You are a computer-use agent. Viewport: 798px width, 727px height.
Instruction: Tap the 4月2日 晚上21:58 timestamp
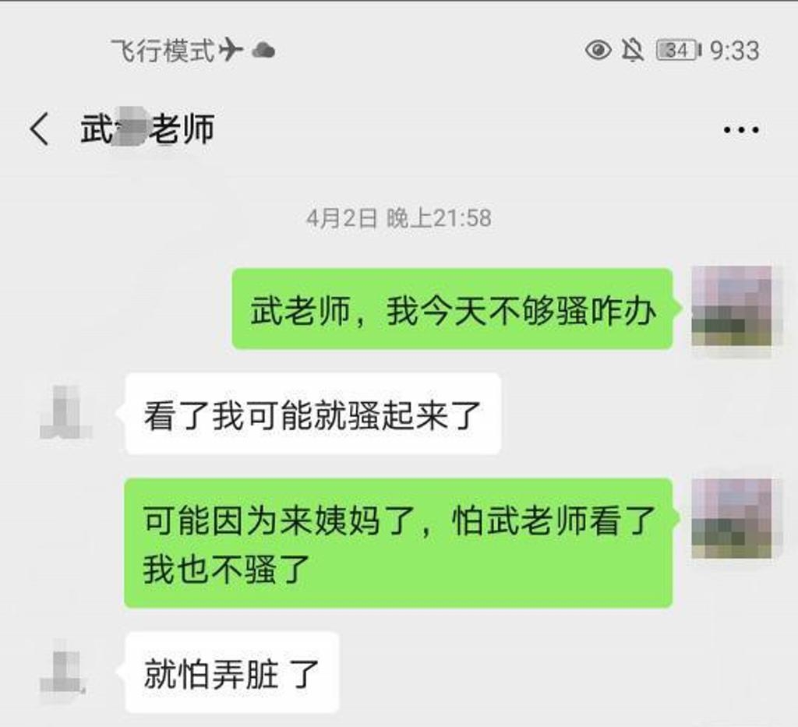tap(398, 218)
